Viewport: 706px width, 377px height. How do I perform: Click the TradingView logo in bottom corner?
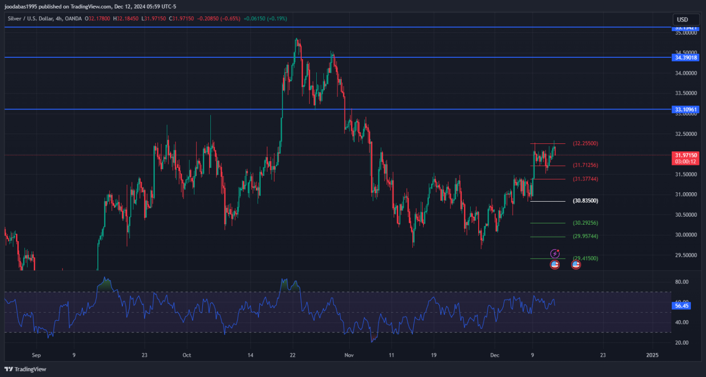(25, 369)
